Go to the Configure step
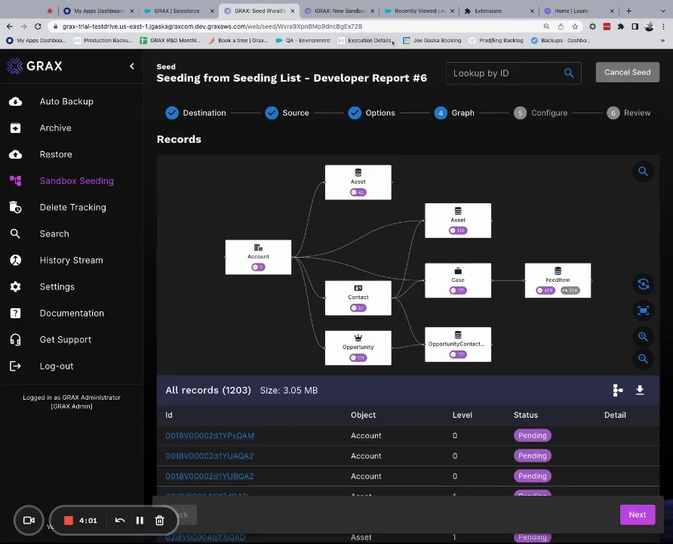This screenshot has height=544, width=673. [x=541, y=113]
